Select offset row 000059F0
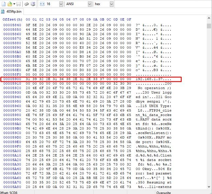212x194 pixels. [12, 146]
